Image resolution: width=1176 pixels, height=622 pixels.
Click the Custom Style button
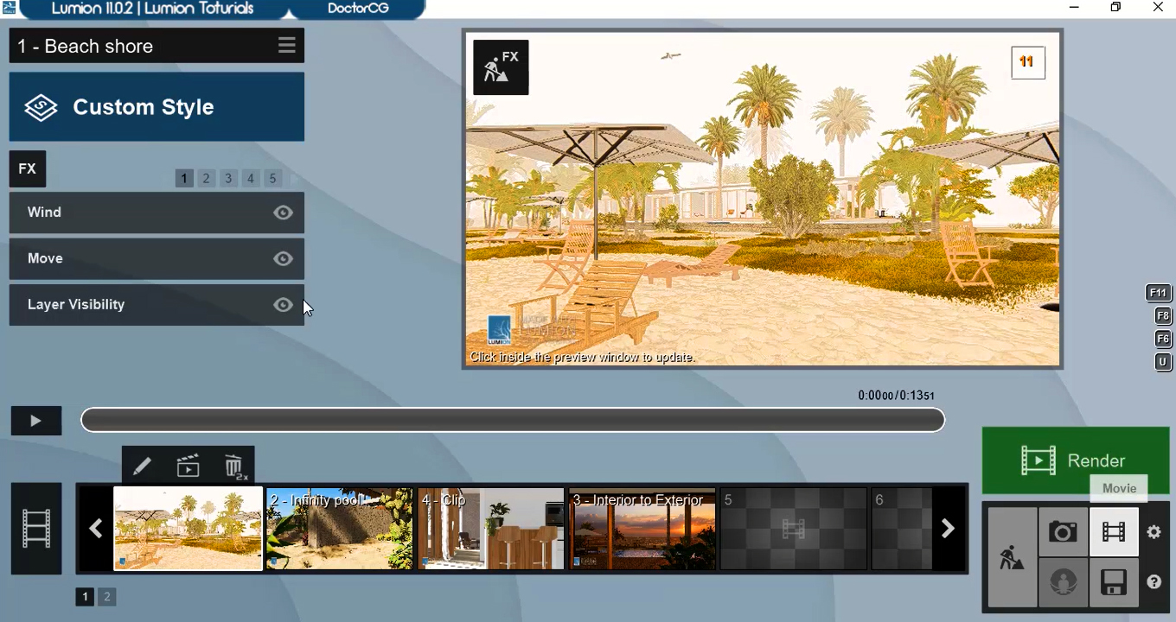coord(157,107)
